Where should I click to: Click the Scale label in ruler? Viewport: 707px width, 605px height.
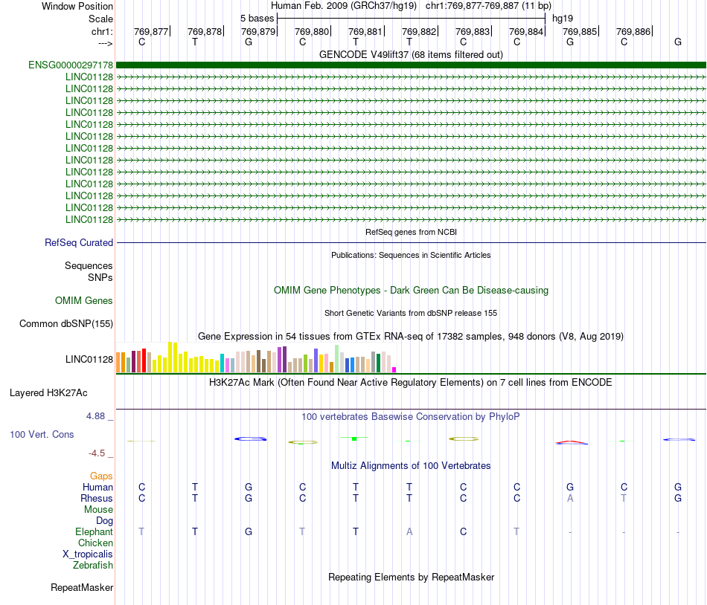coord(100,19)
